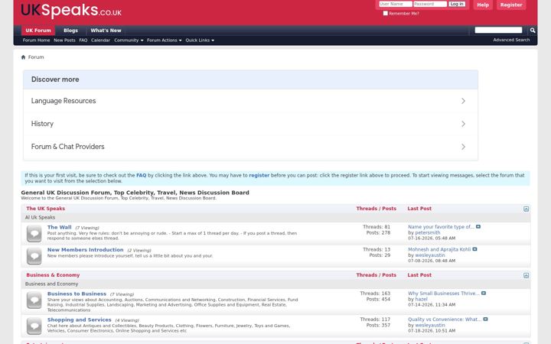Collapse the Business & Economy category

526,275
